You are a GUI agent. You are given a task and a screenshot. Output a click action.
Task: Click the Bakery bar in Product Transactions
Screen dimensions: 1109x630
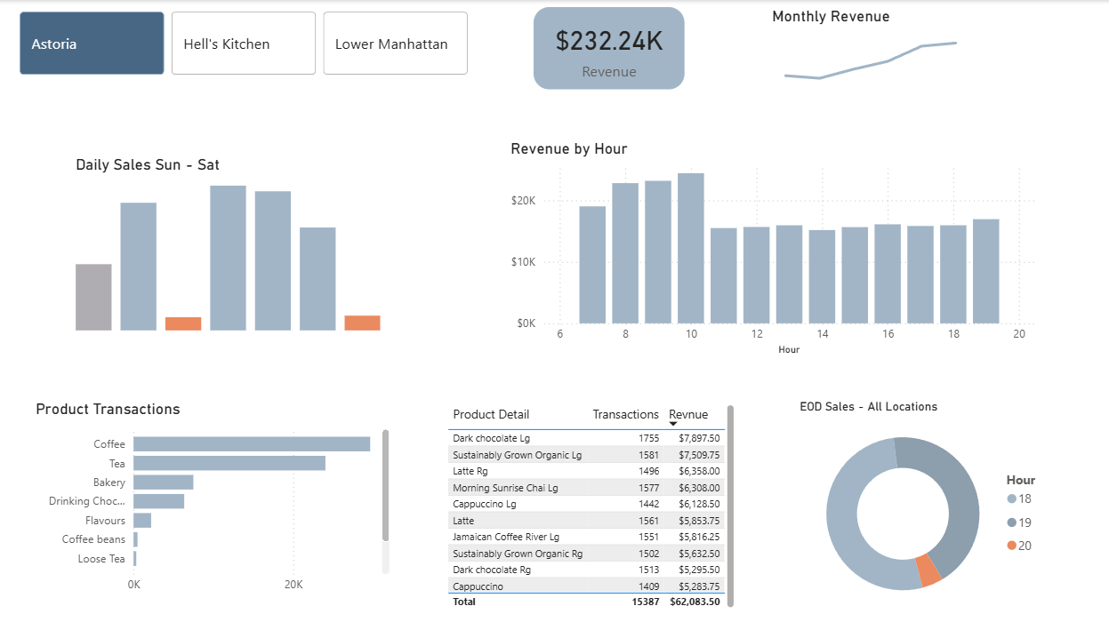click(163, 482)
